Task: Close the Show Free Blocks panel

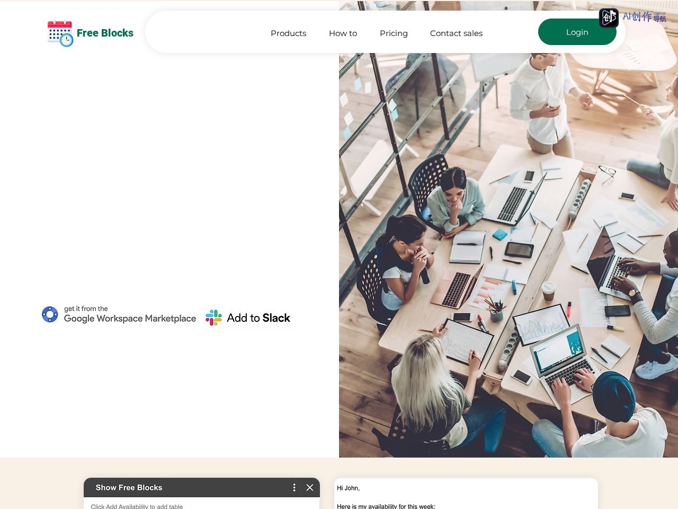Action: coord(310,487)
